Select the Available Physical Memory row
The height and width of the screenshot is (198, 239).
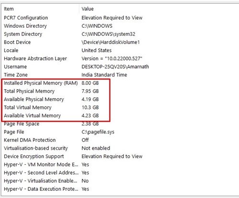click(120, 99)
